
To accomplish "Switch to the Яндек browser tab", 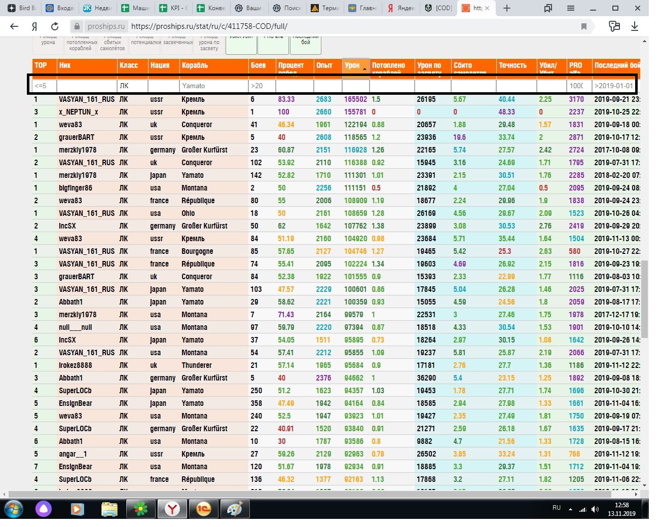I will point(401,8).
